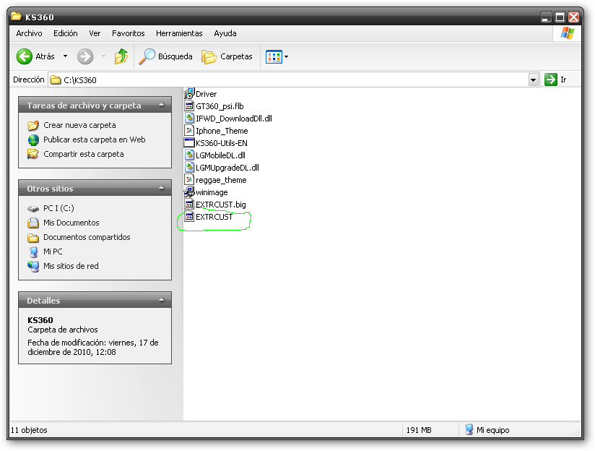Go back with the Atrás arrow button

[35, 56]
